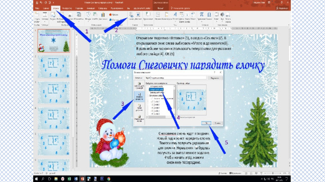
Task: Adjust the zoom slider in status bar
Action: point(273,173)
